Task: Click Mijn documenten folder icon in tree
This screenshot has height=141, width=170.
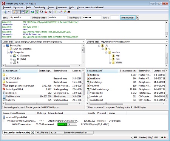Action: [11, 49]
